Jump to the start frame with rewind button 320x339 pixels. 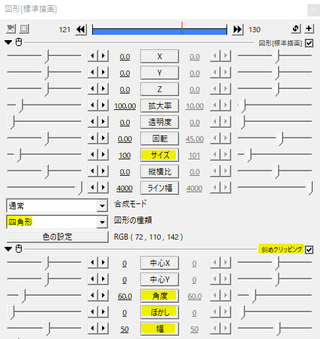[81, 30]
